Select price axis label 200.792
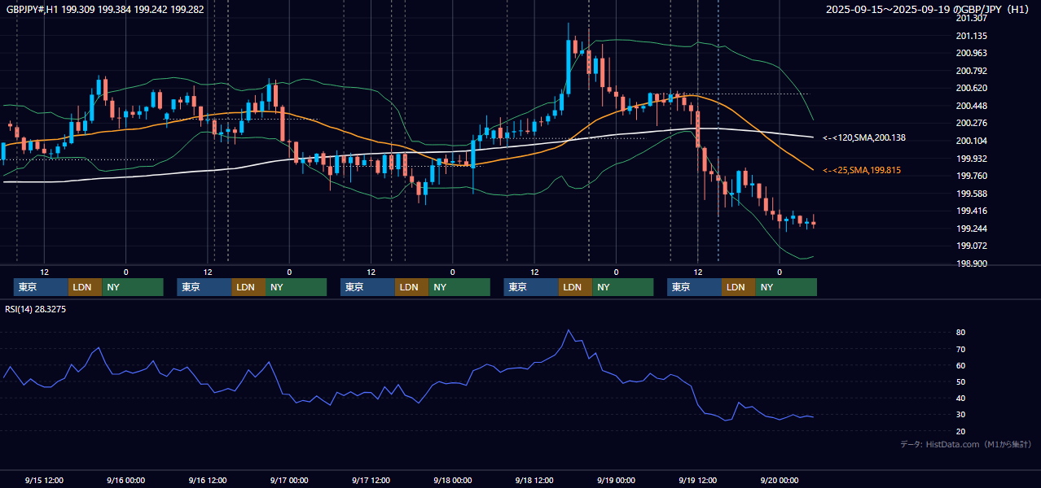Viewport: 1041px width, 488px height. click(x=972, y=71)
